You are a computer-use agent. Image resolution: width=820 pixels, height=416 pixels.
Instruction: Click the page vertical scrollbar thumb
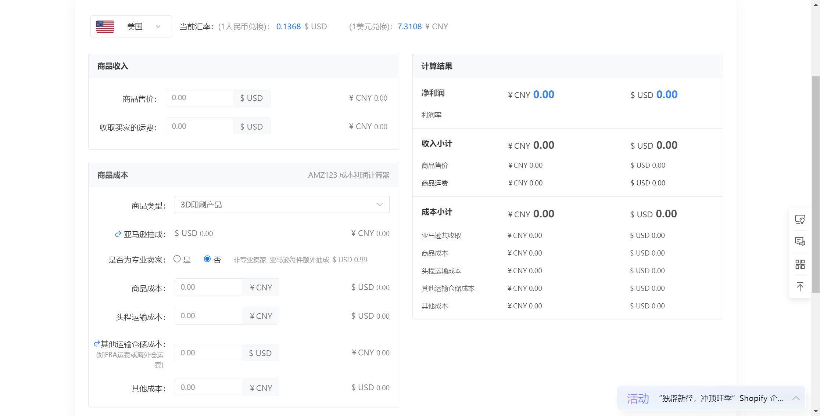tap(816, 184)
